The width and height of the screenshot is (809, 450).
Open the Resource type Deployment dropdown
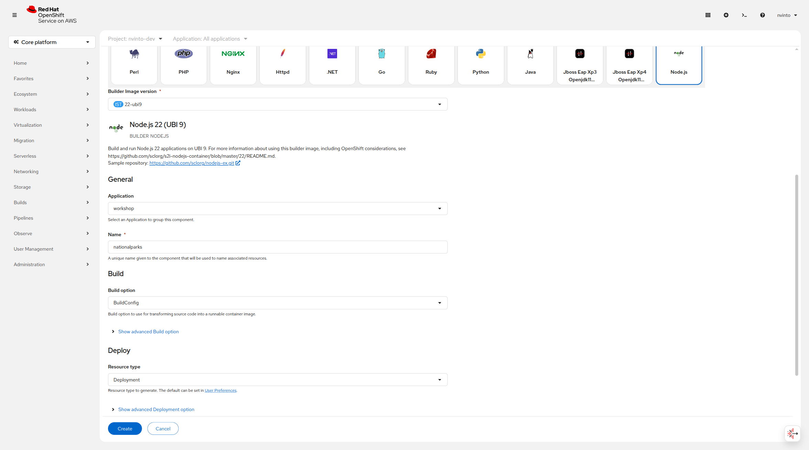278,380
